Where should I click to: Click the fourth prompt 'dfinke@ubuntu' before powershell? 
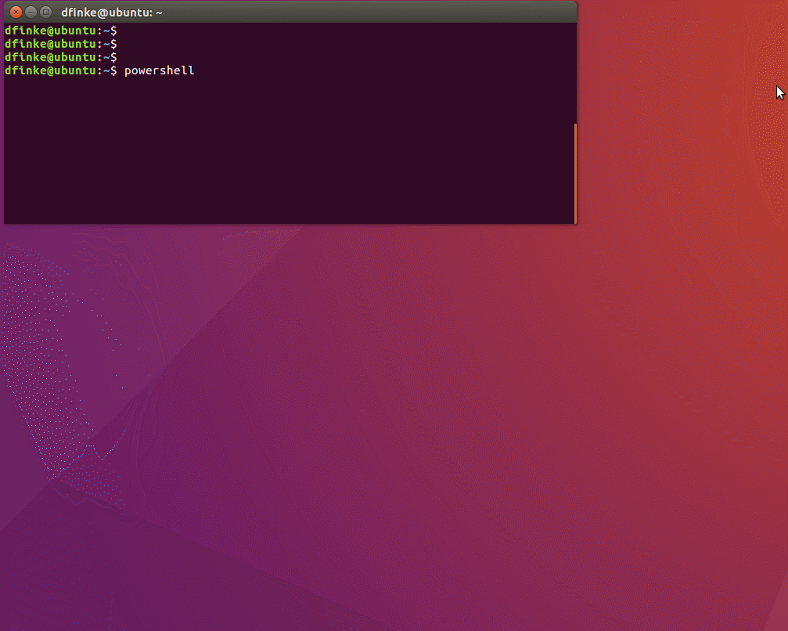point(50,70)
